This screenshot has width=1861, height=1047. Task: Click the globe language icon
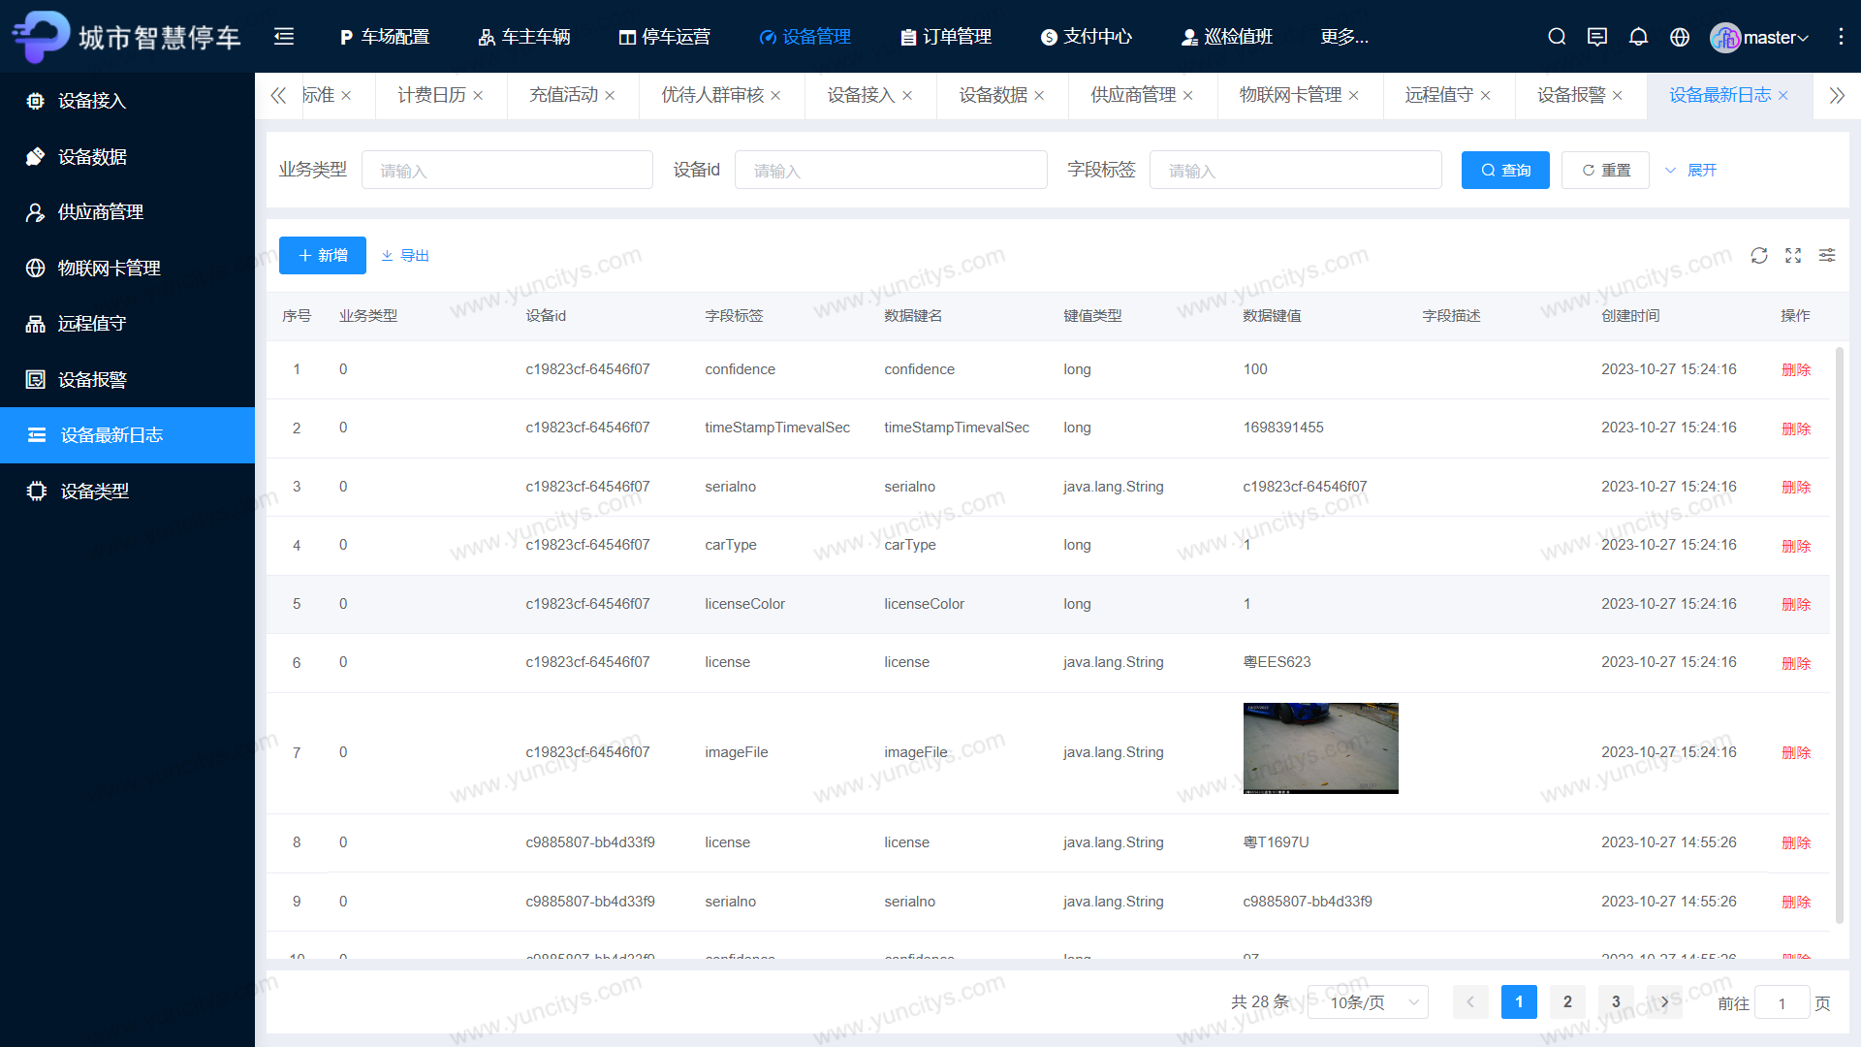[x=1680, y=37]
